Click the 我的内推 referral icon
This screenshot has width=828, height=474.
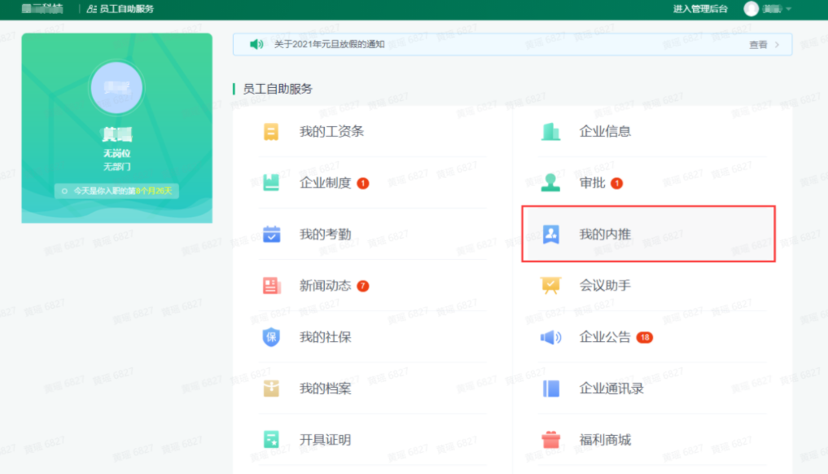(550, 234)
